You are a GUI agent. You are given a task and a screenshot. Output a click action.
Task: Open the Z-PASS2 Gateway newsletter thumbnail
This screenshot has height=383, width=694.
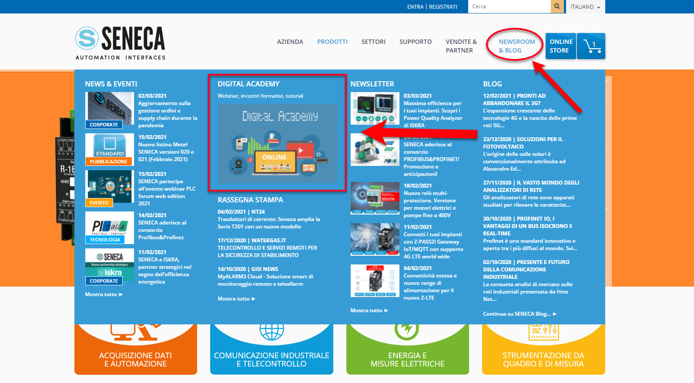coord(375,239)
